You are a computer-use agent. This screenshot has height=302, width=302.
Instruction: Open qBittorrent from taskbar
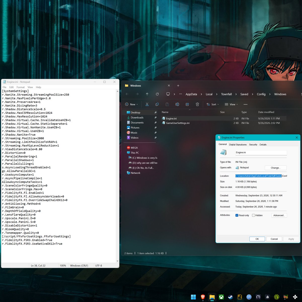tap(249, 297)
